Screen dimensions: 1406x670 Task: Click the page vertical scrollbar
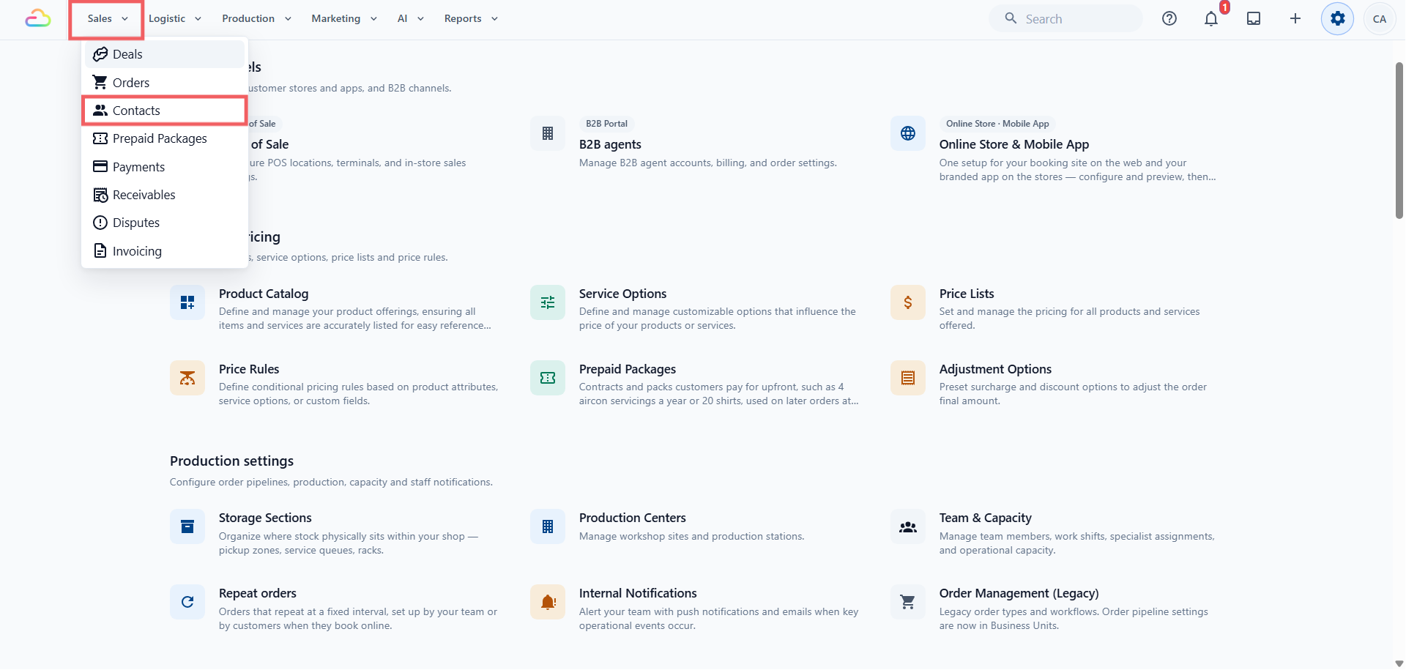1399,140
